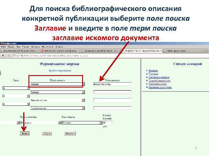209x156 pixels.
Task: Click the orange favicon on the second tab
Action: tap(43, 51)
